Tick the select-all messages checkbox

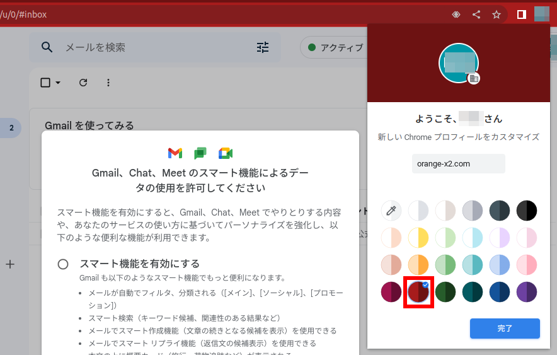pyautogui.click(x=45, y=83)
